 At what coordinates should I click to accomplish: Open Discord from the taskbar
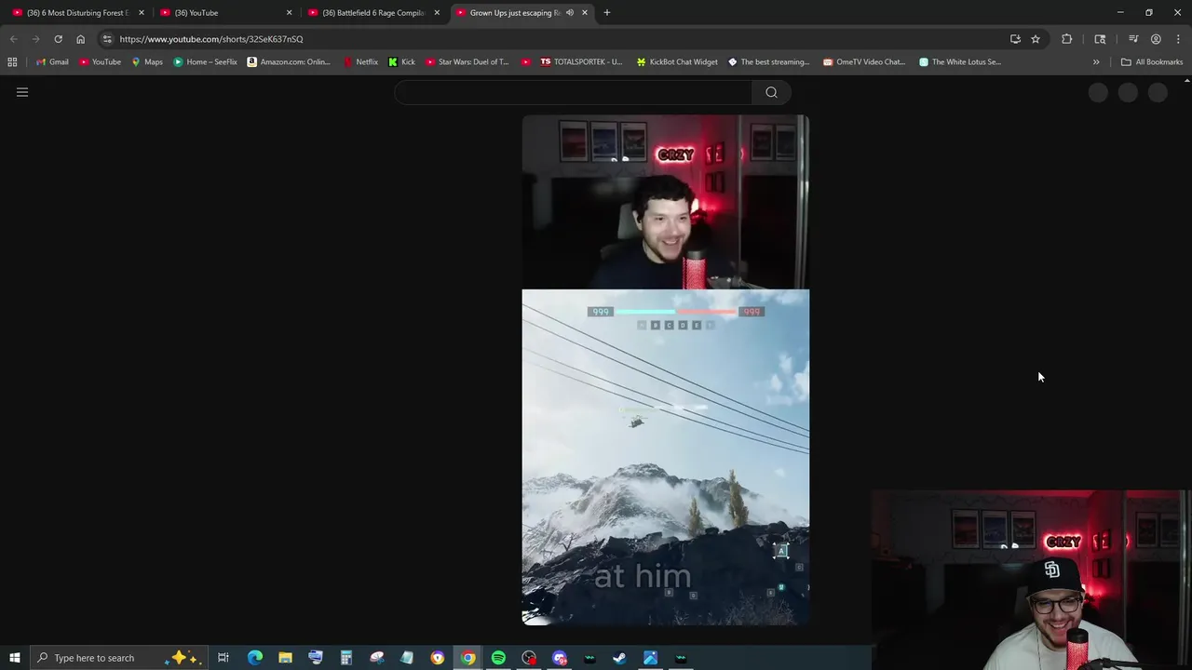point(559,658)
